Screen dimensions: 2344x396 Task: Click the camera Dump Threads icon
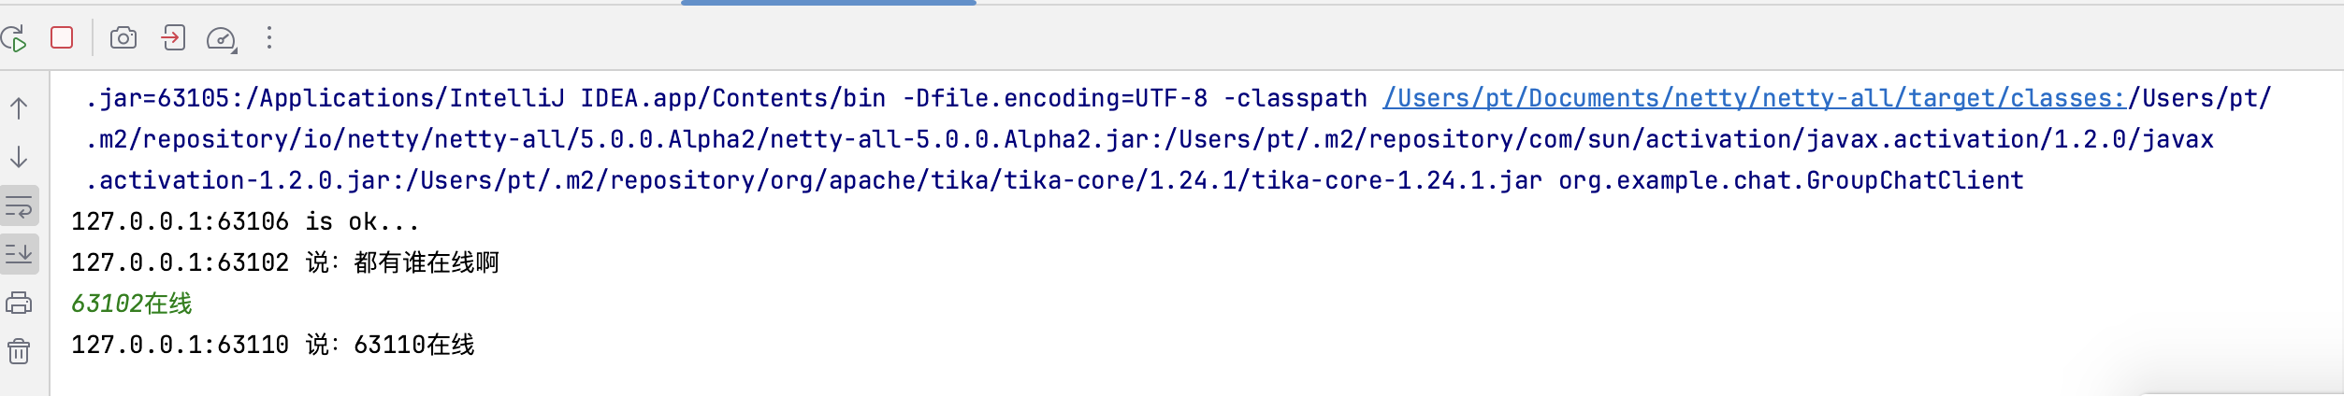pyautogui.click(x=123, y=37)
